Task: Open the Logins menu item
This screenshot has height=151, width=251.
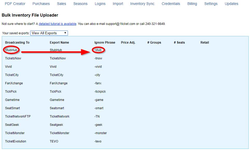Action: (100, 4)
